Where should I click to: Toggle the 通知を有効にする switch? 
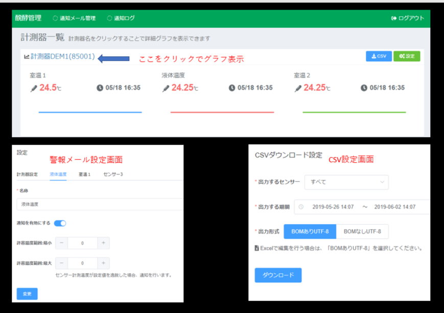pyautogui.click(x=60, y=223)
